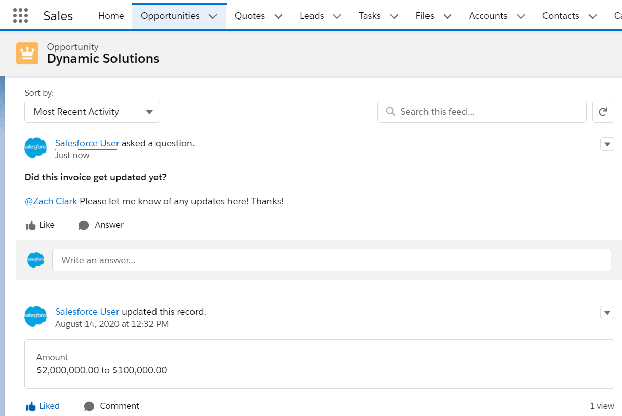
Task: Open the Sort by Most Recent Activity dropdown
Action: [x=92, y=112]
